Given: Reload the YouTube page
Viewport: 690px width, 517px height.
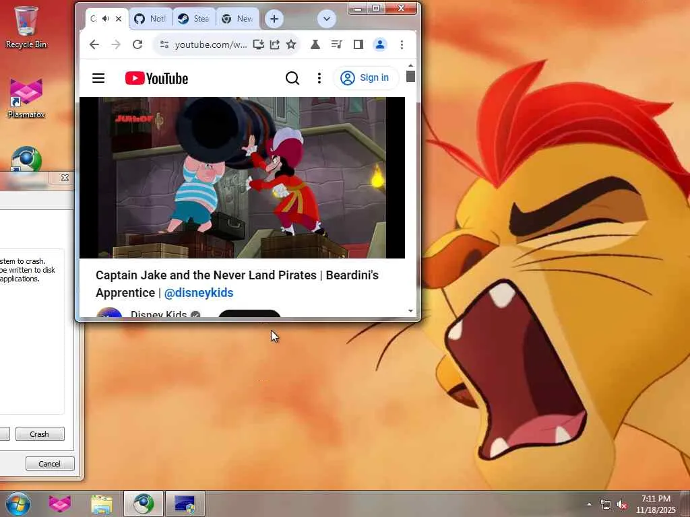Looking at the screenshot, I should (x=137, y=44).
